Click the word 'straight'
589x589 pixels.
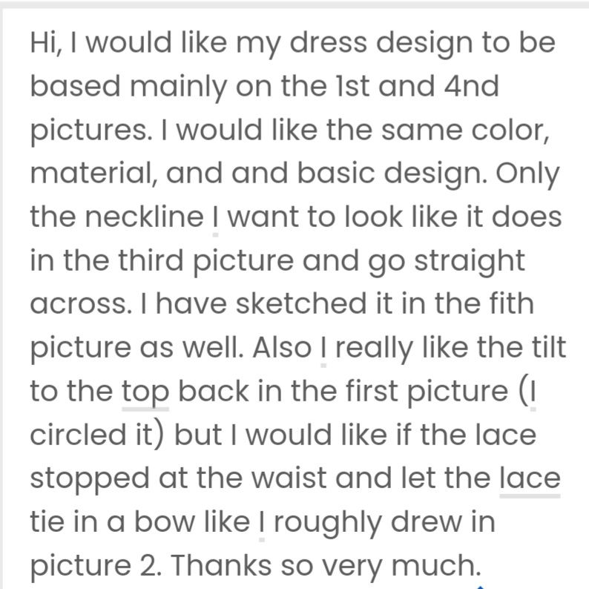click(470, 261)
